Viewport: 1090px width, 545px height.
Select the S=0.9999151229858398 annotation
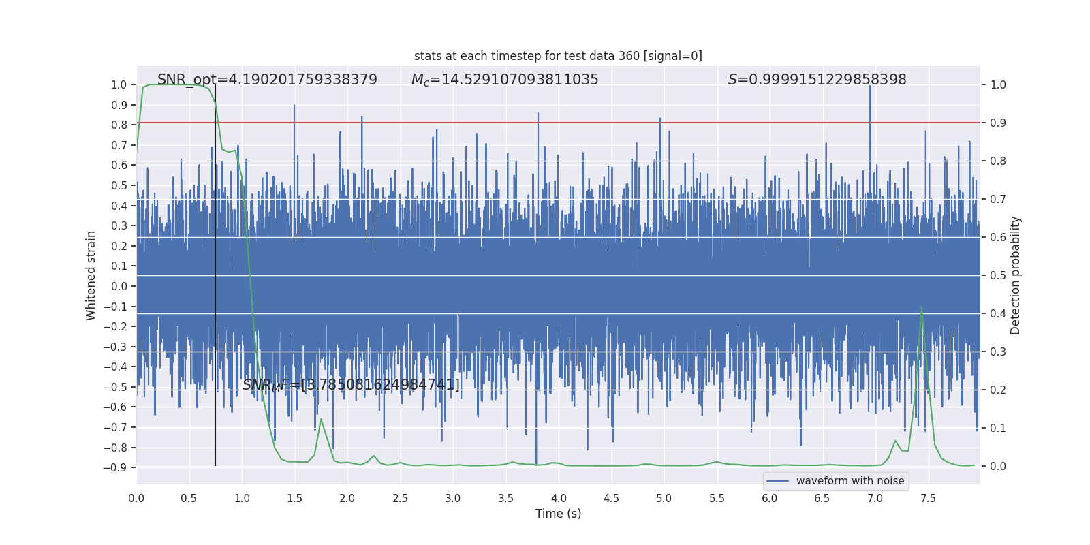[x=817, y=80]
